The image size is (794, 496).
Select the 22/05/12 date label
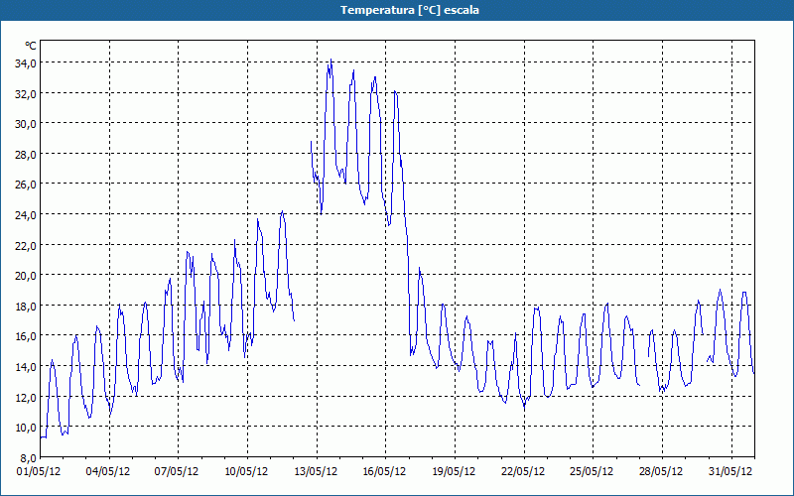click(x=523, y=472)
